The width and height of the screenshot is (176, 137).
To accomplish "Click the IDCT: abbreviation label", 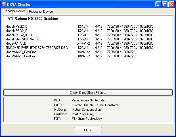I will pos(58,105).
